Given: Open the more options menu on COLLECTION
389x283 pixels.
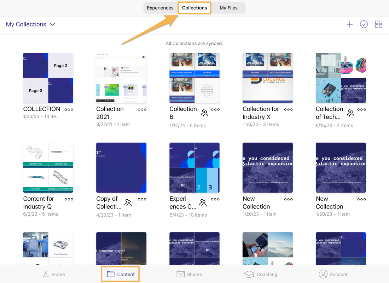Looking at the screenshot, I should coord(69,109).
